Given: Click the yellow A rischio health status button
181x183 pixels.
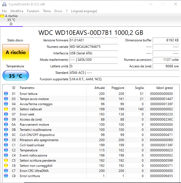Looking at the screenshot, I should click(16, 52).
